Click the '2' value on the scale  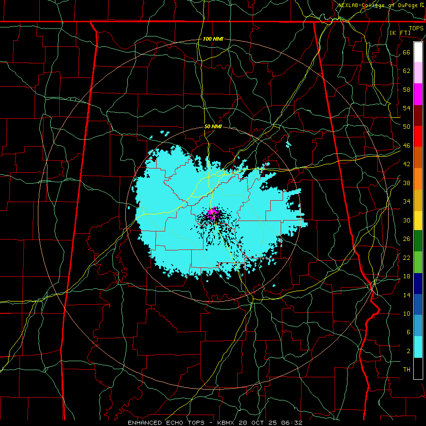[x=408, y=351]
